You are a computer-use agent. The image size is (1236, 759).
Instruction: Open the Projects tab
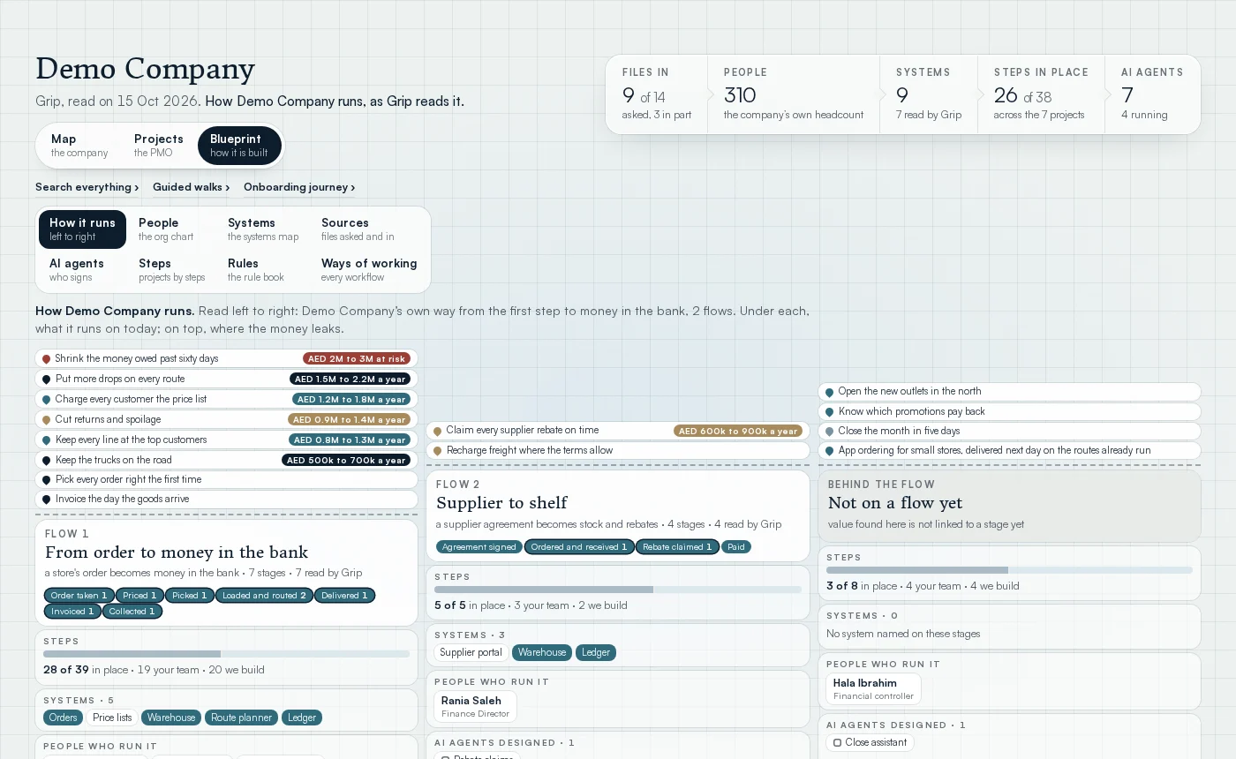[x=159, y=146]
